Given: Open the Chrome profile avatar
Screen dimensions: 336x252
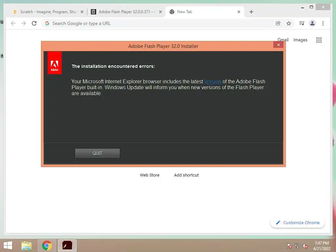Looking at the screenshot, I should (x=312, y=23).
